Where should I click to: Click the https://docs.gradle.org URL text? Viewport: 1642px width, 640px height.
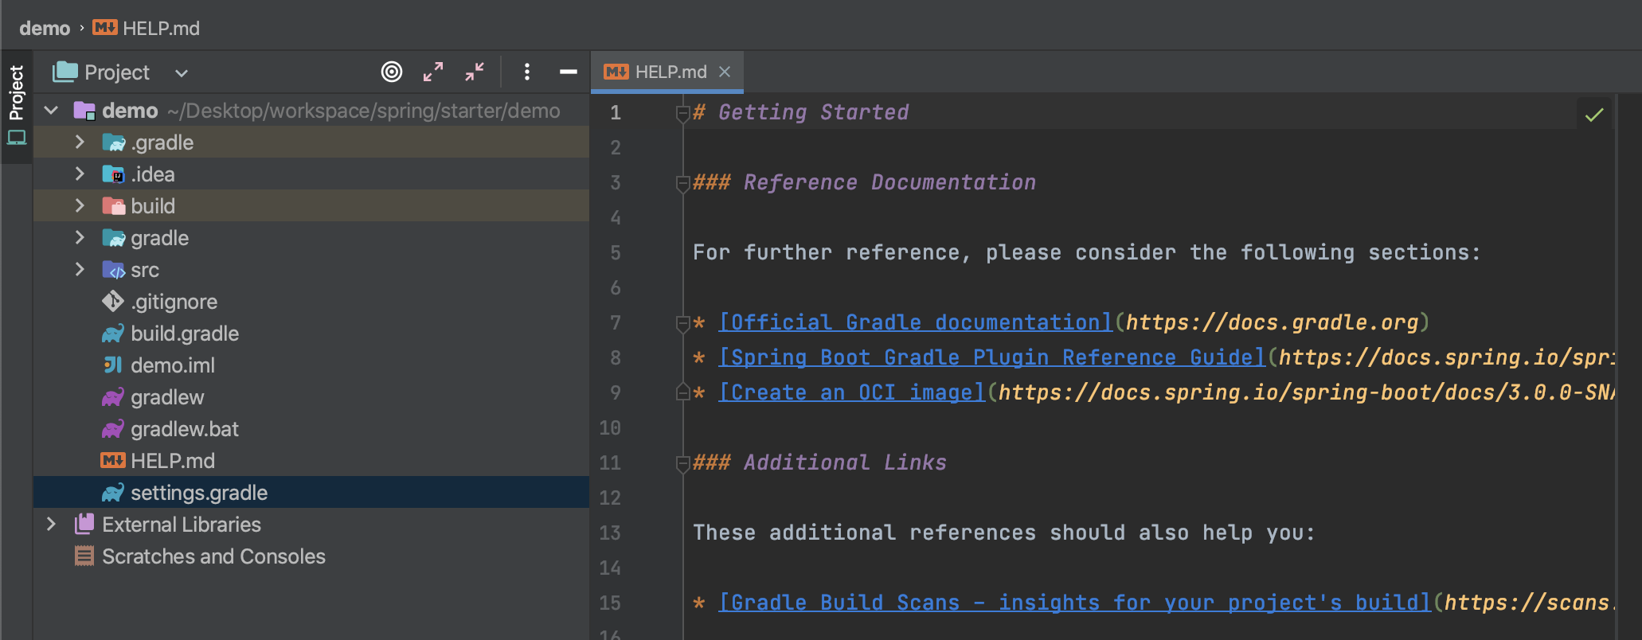coord(1273,322)
